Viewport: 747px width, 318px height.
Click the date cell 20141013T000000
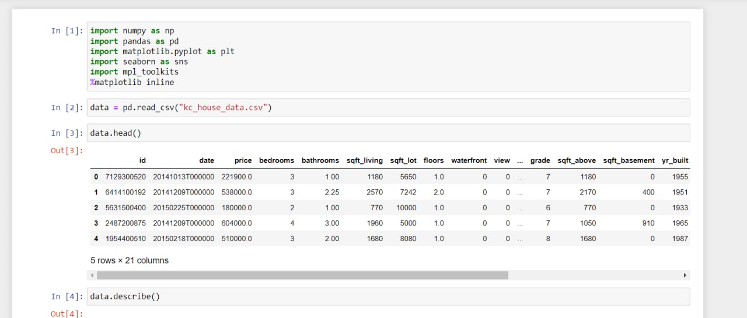click(x=184, y=176)
